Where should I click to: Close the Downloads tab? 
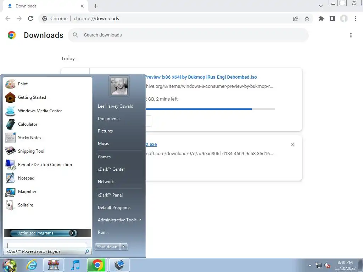click(x=82, y=6)
